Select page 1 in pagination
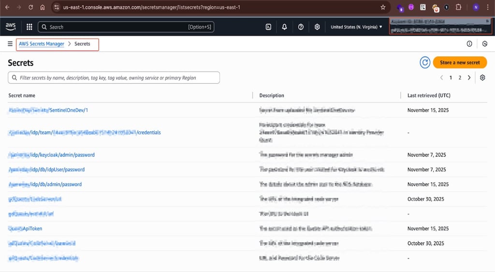Screen dimensions: 495x272 pos(451,78)
